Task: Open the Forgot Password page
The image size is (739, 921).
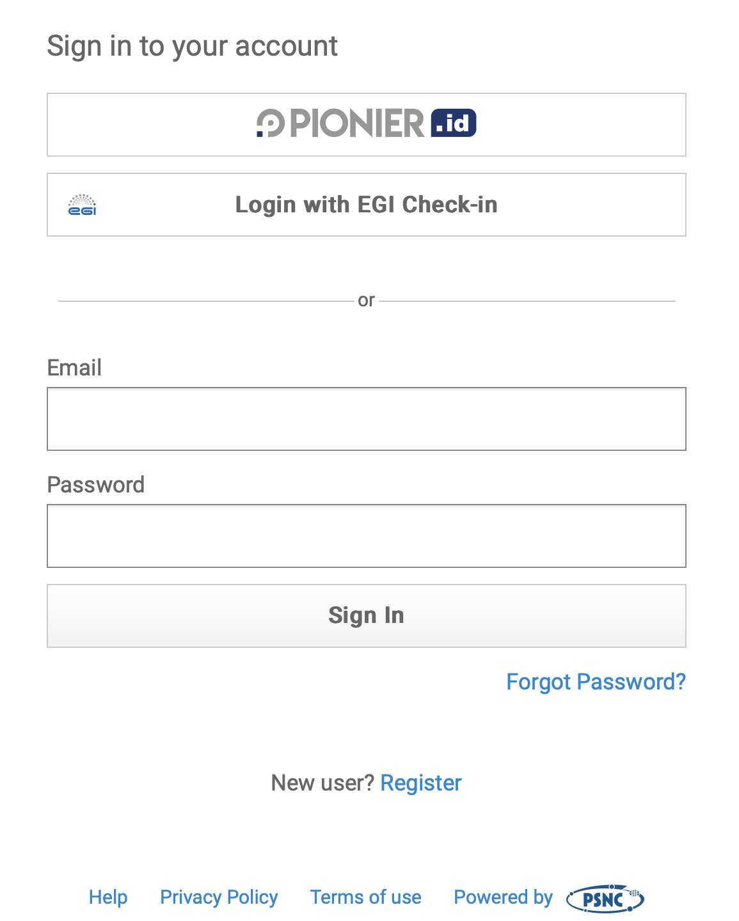Action: click(x=596, y=682)
